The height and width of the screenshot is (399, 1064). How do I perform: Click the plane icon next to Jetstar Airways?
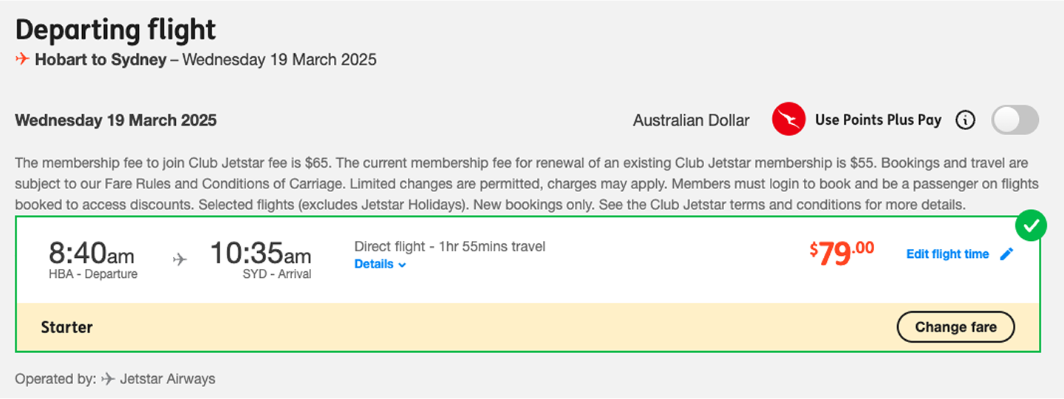tap(109, 379)
